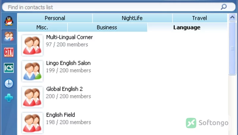Select the English Field group name
The width and height of the screenshot is (238, 135).
tap(60, 115)
